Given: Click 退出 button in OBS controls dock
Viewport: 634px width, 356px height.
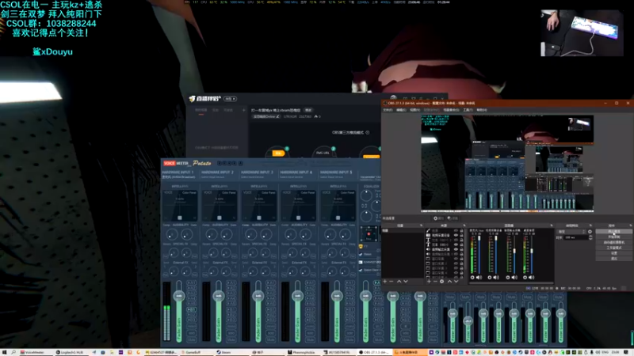Looking at the screenshot, I should (x=613, y=259).
